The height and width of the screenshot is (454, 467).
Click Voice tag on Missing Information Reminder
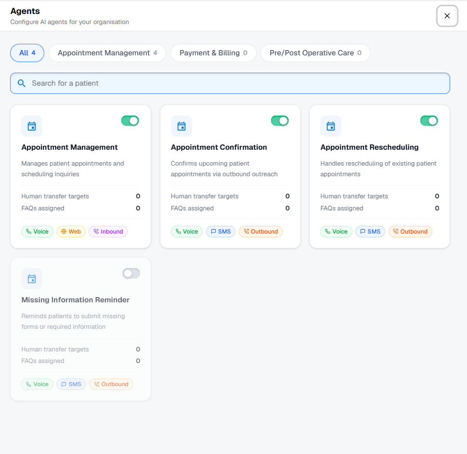click(x=37, y=384)
